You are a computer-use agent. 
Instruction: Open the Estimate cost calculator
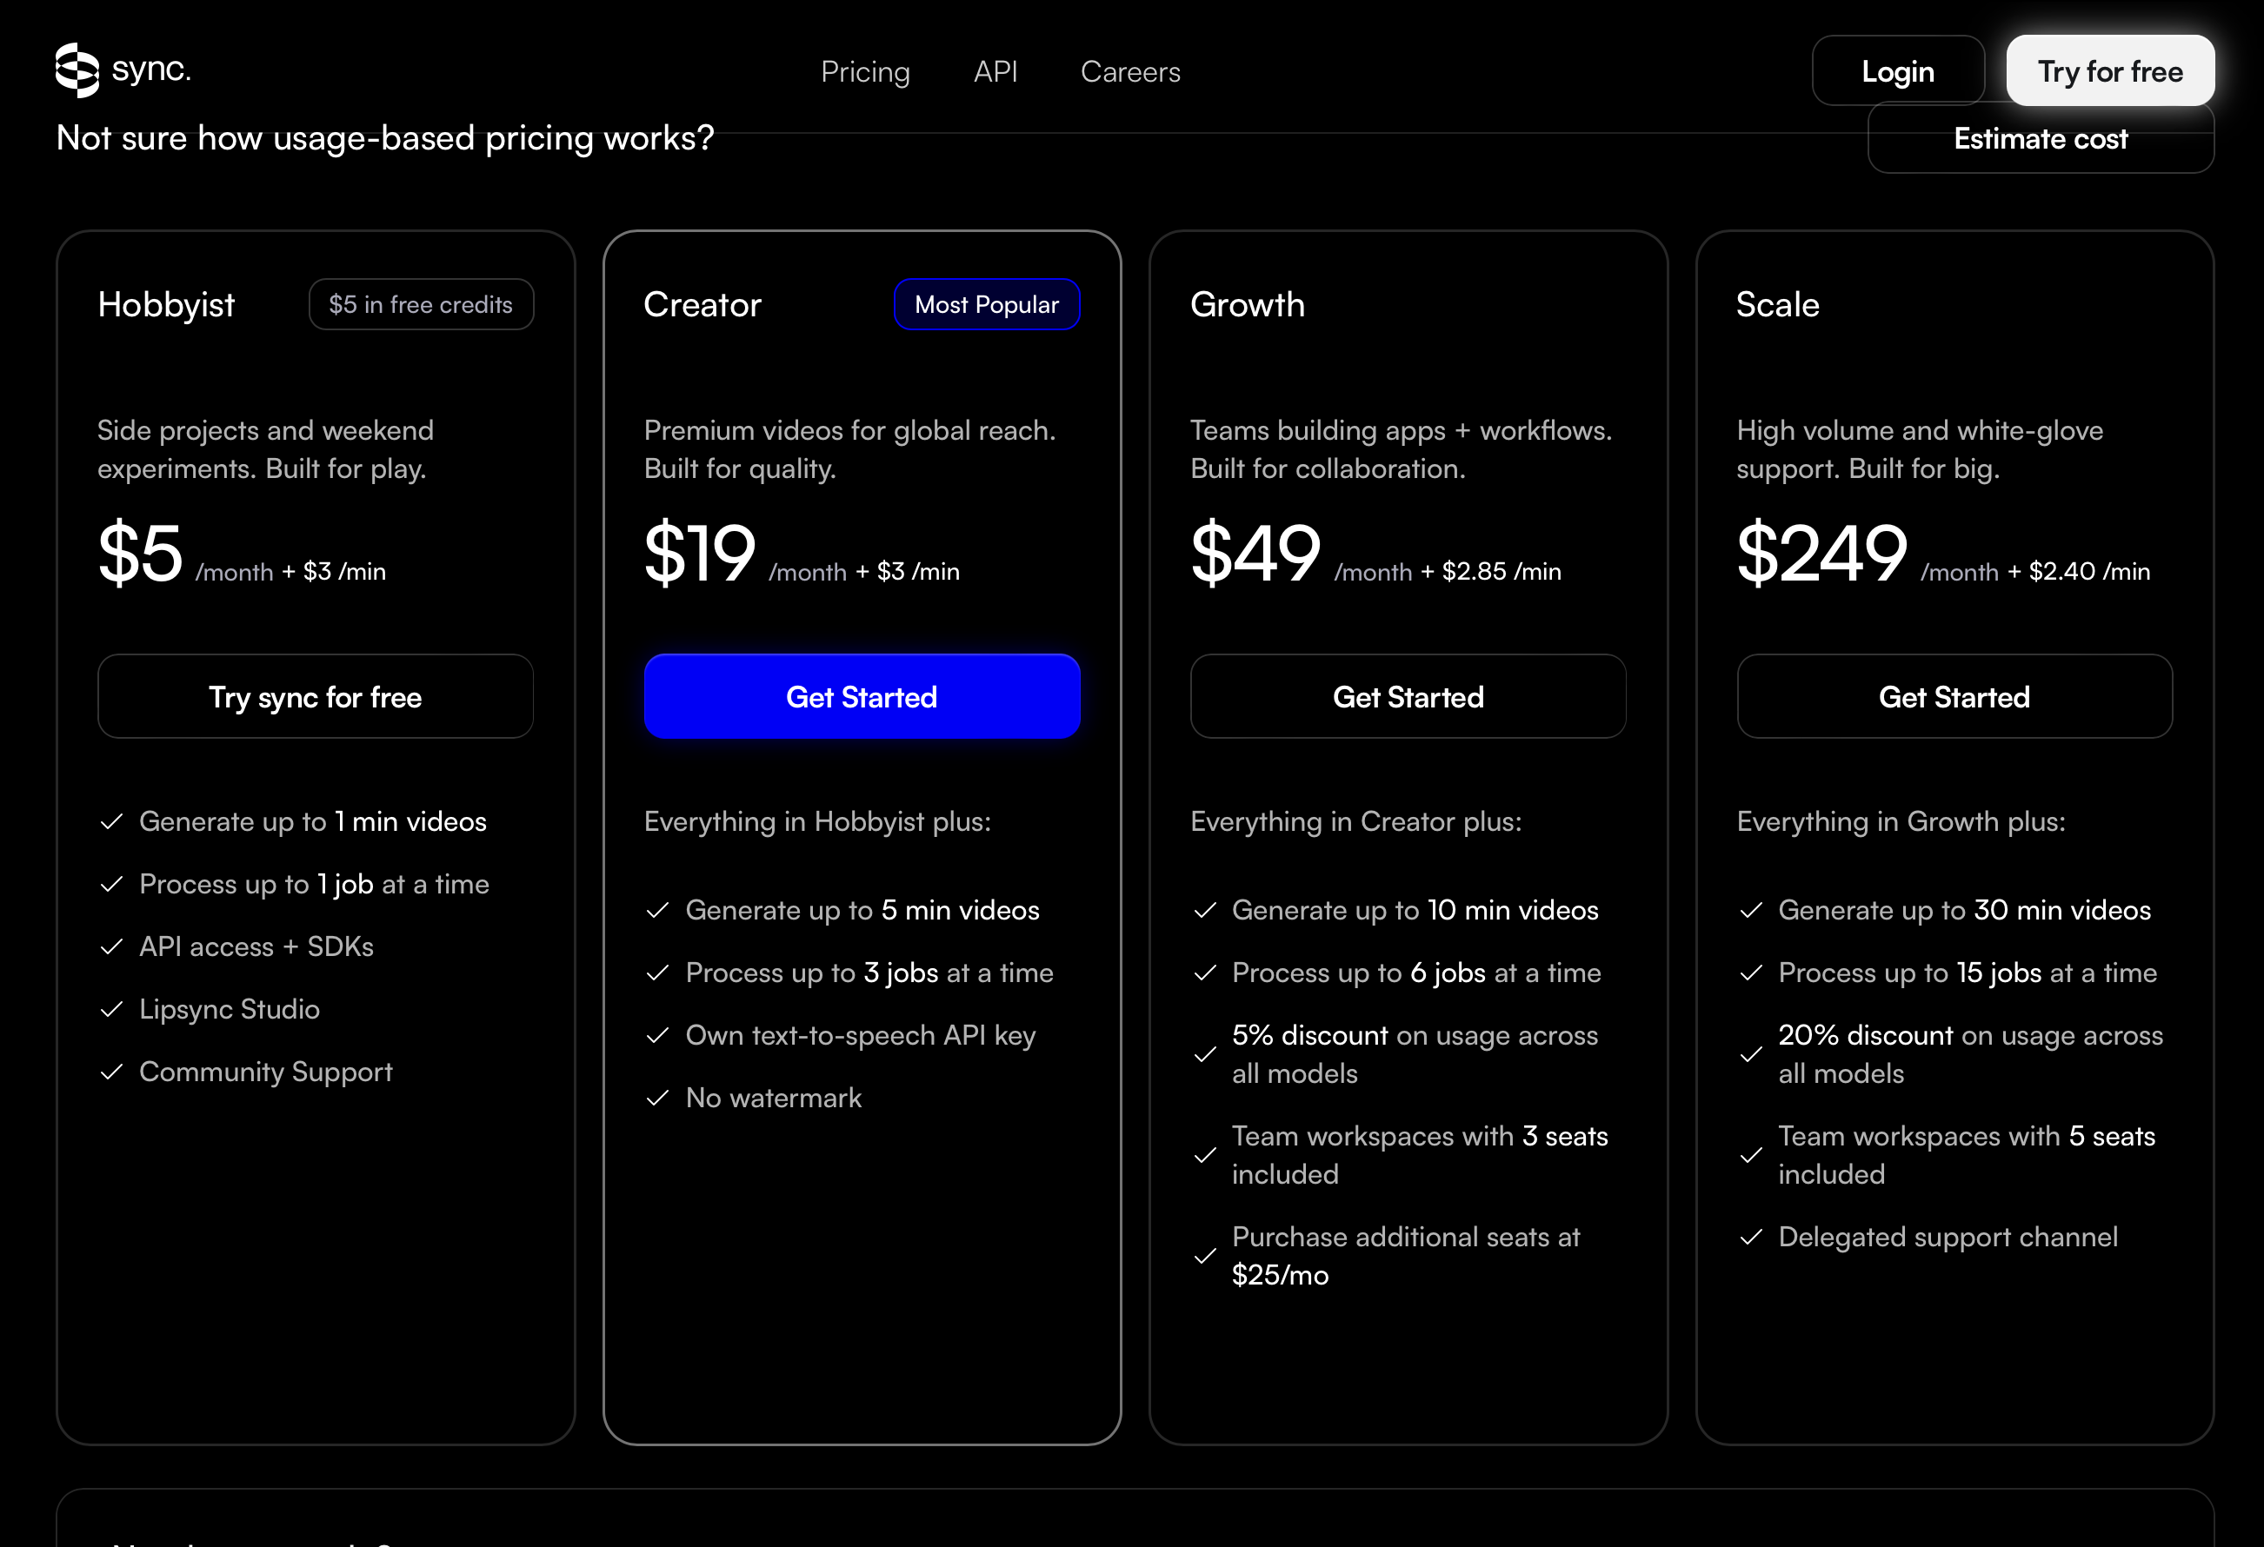point(2040,138)
